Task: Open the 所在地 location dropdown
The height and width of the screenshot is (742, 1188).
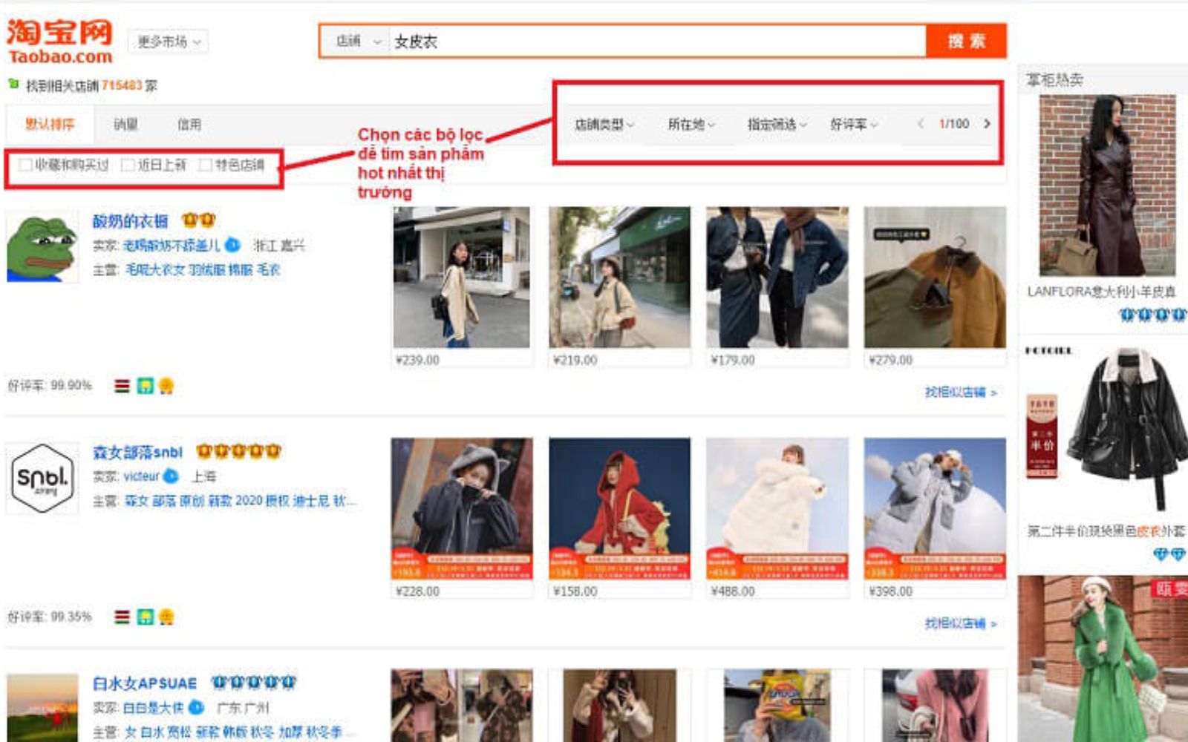Action: tap(691, 125)
